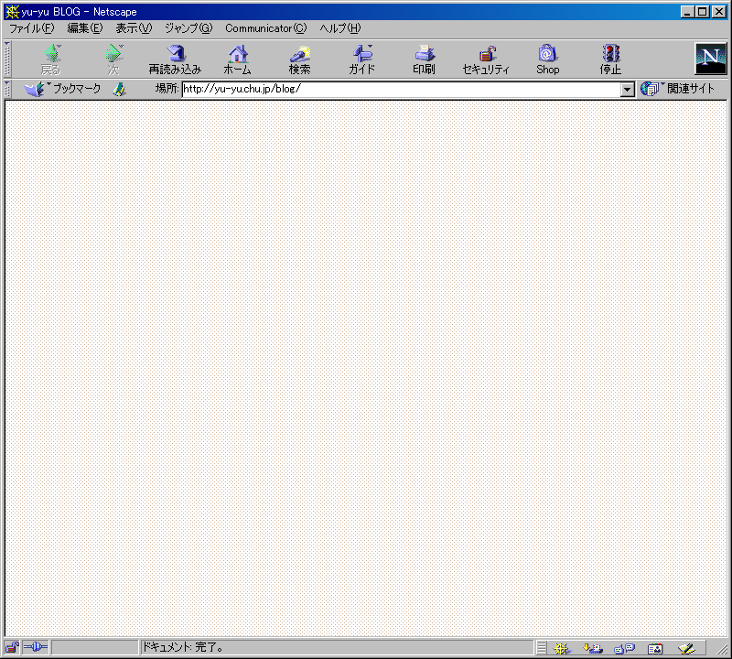Open the 表示(V) menu
732x659 pixels.
(134, 28)
